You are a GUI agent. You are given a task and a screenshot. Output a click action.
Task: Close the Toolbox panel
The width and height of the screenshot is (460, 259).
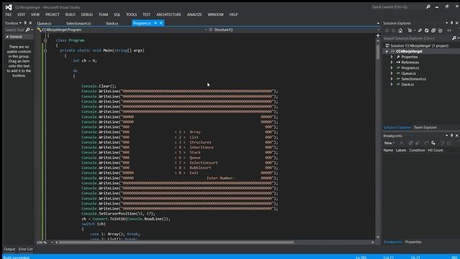[x=30, y=23]
